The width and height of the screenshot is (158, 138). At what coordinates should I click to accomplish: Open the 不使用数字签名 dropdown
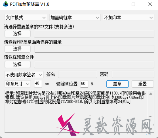[x=24, y=75]
